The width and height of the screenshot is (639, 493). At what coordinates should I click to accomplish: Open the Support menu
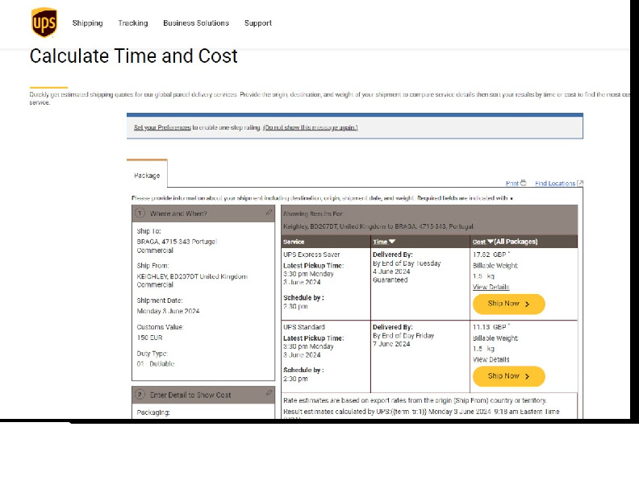click(258, 23)
